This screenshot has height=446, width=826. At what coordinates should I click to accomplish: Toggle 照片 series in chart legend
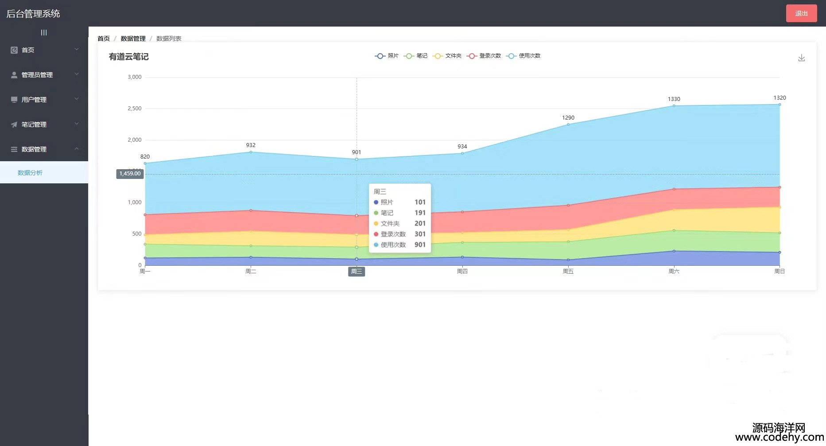point(387,56)
